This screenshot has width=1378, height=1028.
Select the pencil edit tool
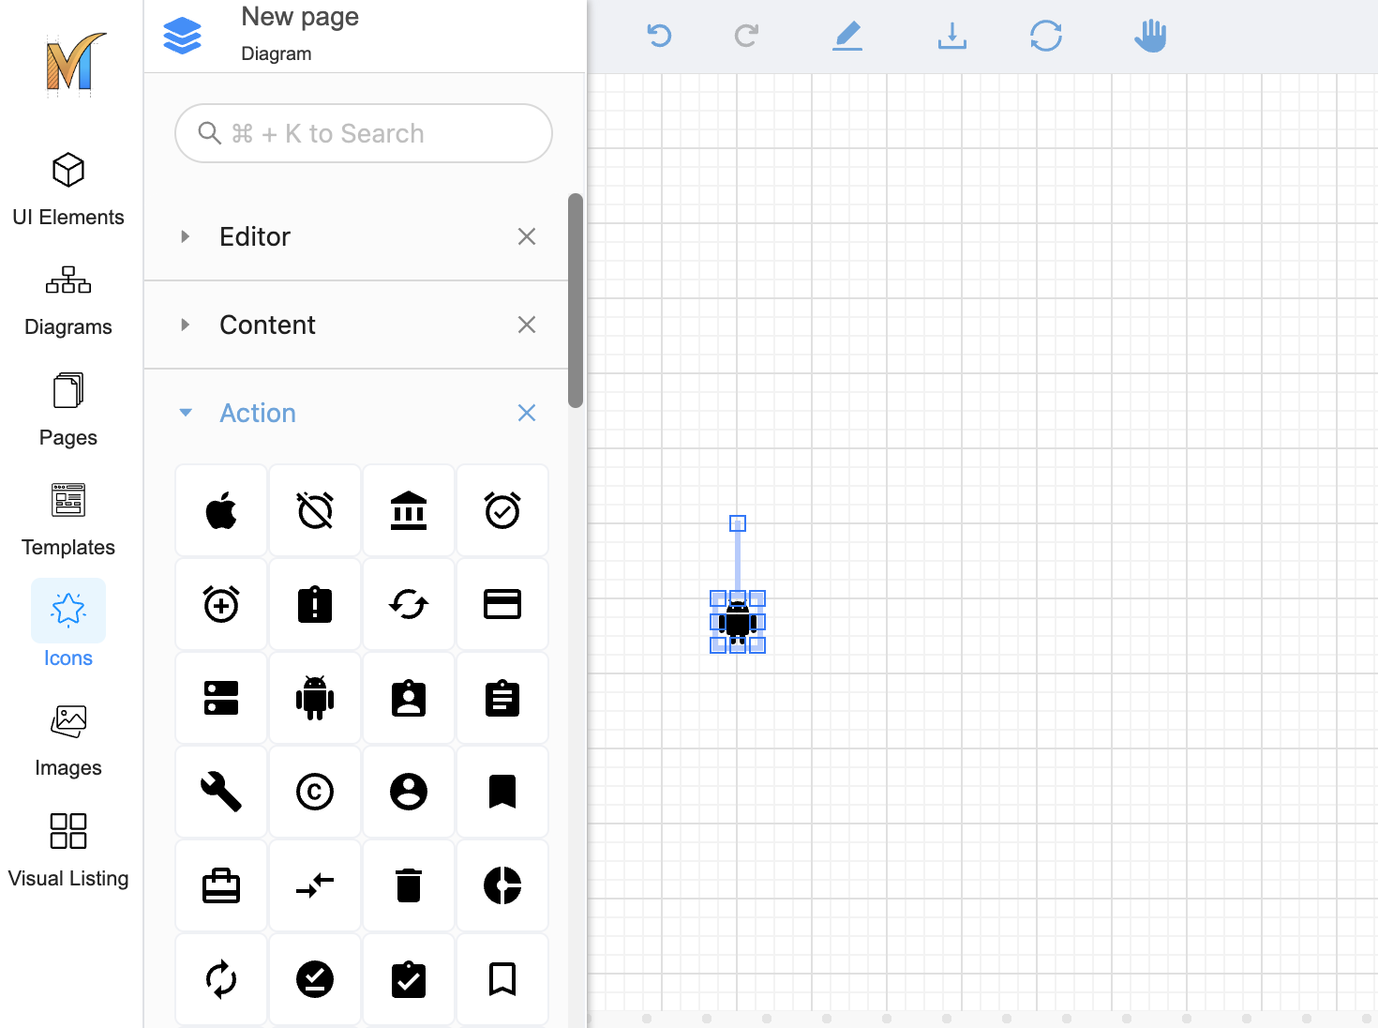click(x=847, y=37)
